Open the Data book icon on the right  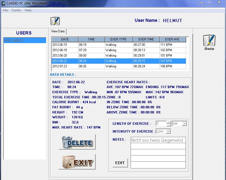pyautogui.click(x=209, y=42)
